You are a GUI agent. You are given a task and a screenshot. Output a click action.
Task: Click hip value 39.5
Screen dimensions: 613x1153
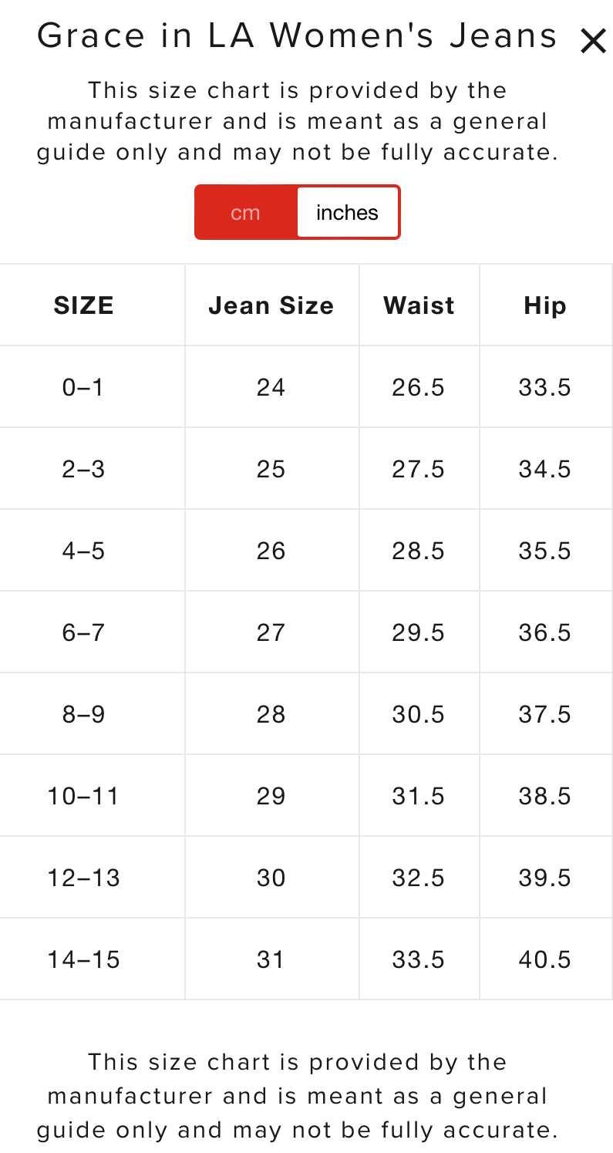544,878
